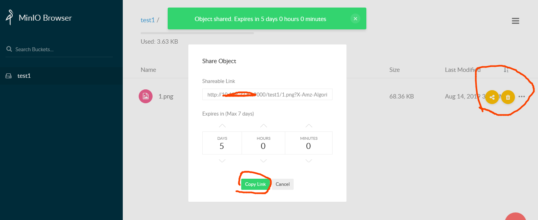The height and width of the screenshot is (220, 538).
Task: Increase the minutes value with up arrow
Action: click(309, 125)
